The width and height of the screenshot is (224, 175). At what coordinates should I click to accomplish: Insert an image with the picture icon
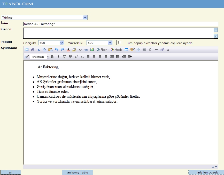pyautogui.click(x=92, y=49)
